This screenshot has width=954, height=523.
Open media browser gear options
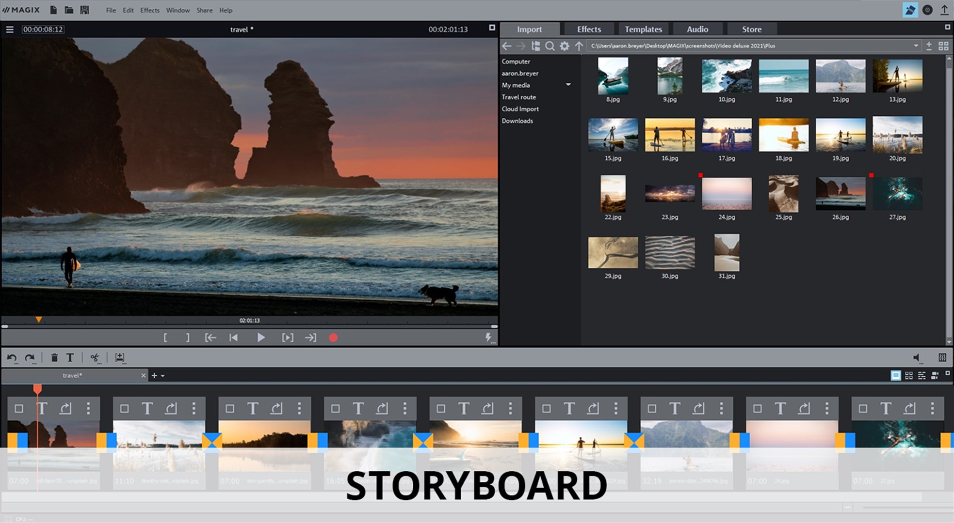pyautogui.click(x=565, y=46)
